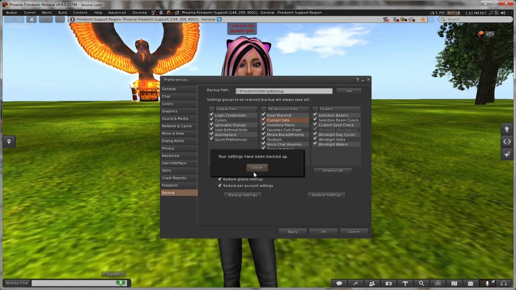Click the Backup Settings button
The height and width of the screenshot is (290, 516).
pos(243,195)
